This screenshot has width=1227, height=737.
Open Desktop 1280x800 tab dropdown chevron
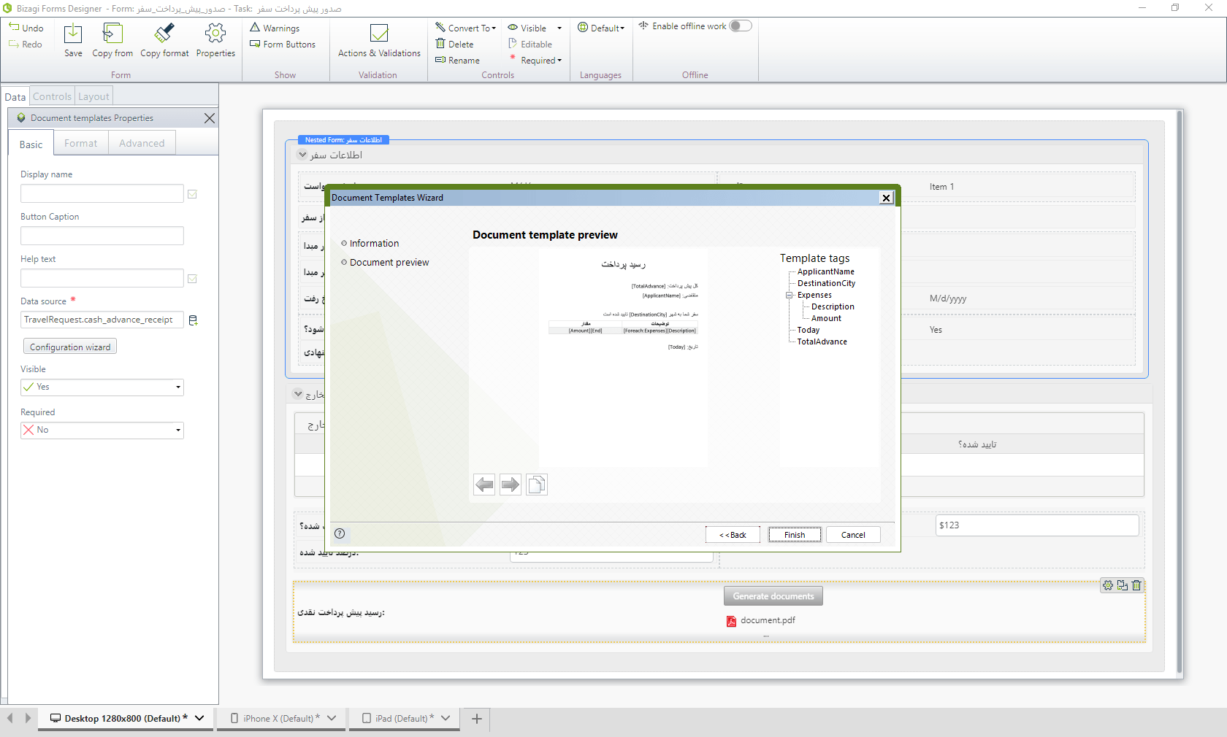coord(199,719)
